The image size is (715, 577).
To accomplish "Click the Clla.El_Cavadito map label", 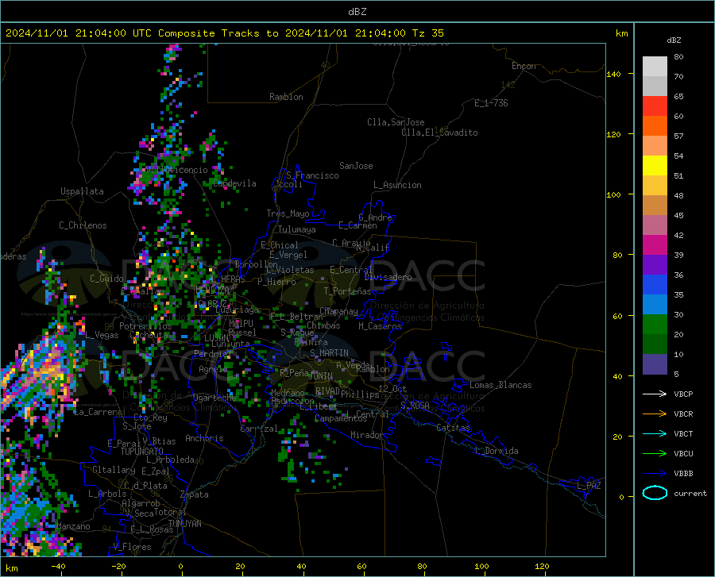I will (x=439, y=133).
